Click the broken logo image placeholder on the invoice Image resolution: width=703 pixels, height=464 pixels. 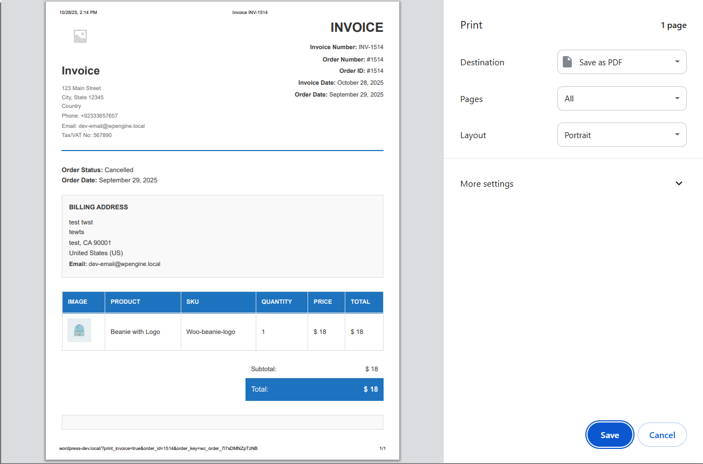(80, 36)
